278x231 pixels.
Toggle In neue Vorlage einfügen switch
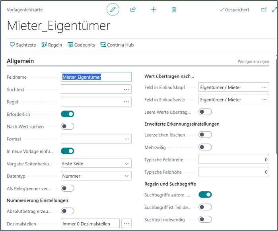(x=67, y=151)
